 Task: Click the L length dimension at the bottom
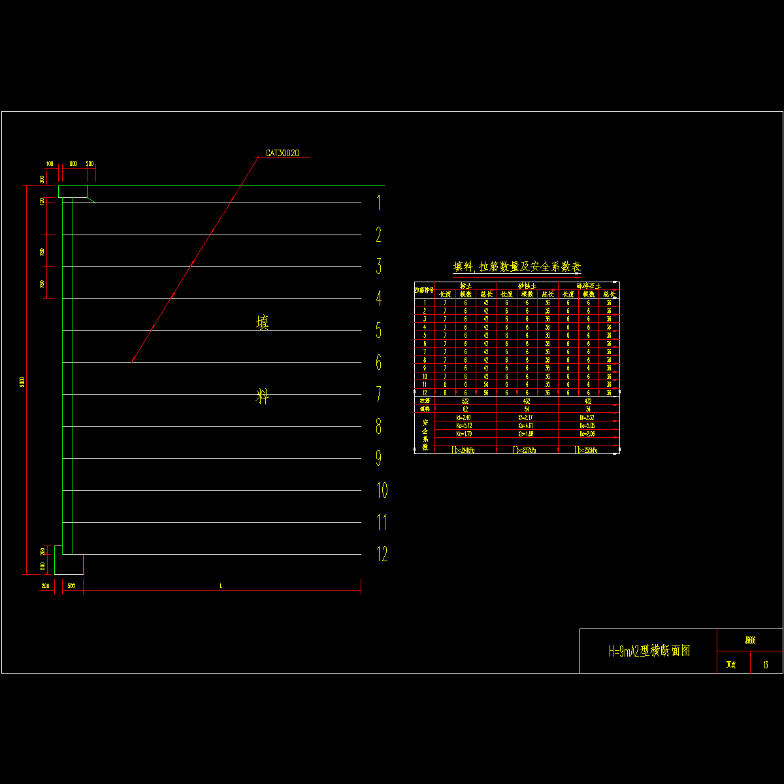pos(221,586)
